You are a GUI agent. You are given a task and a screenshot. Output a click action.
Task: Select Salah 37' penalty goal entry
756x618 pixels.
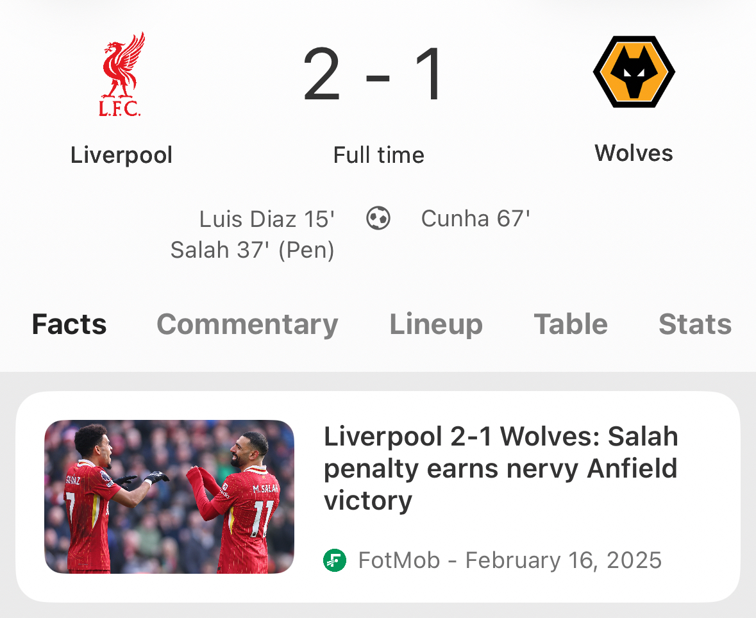click(253, 250)
